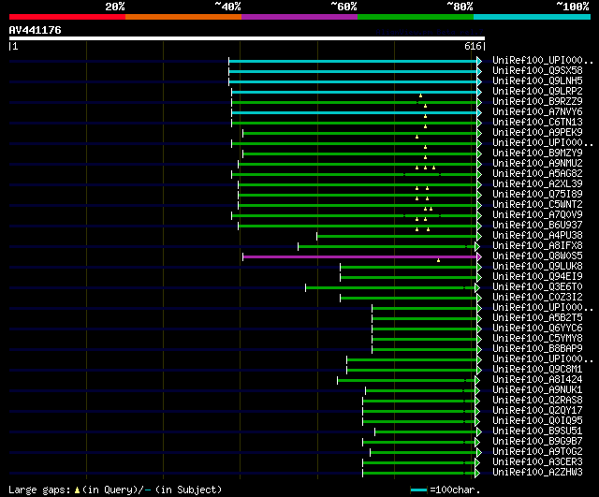599x497 pixels.
Task: Select the UniRef100_B9G9B7 label
Action: (x=537, y=442)
